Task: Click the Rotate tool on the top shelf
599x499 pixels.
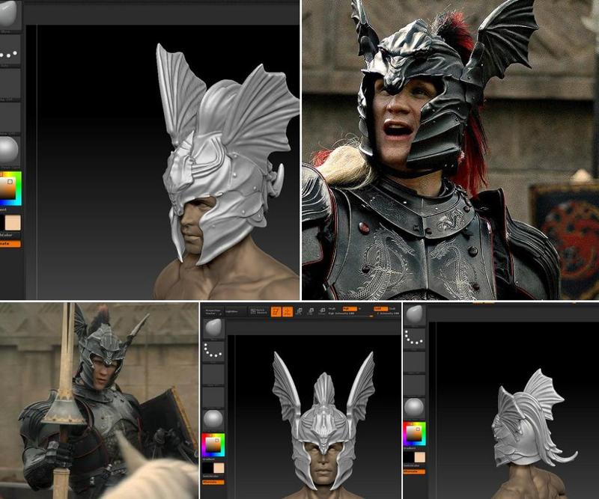Action: tap(323, 310)
